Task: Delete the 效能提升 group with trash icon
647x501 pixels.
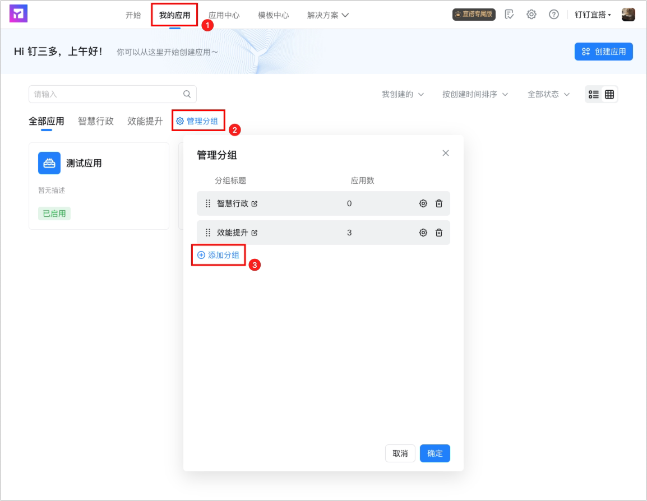Action: [439, 233]
